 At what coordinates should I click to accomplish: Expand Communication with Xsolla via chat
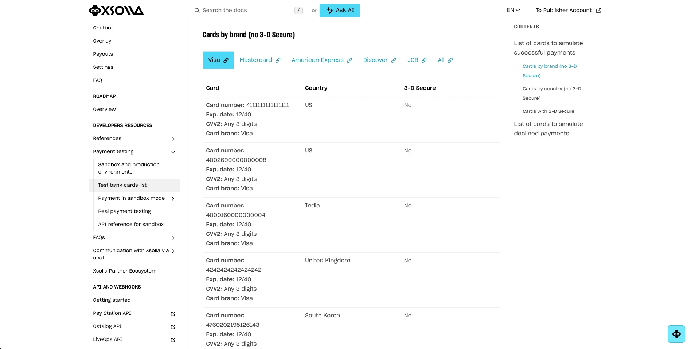(173, 251)
